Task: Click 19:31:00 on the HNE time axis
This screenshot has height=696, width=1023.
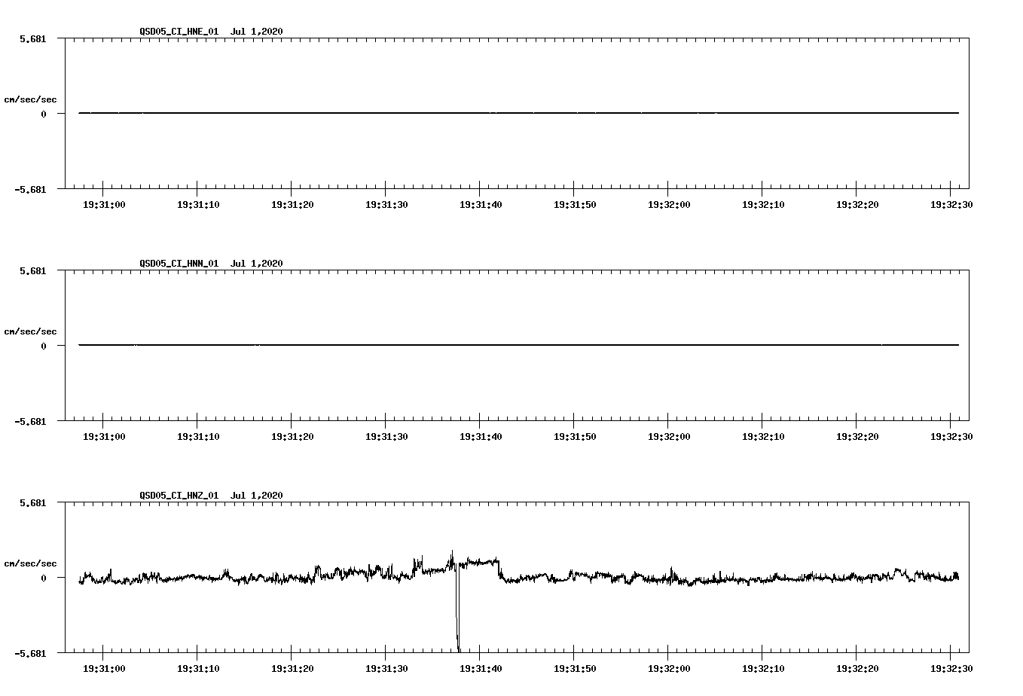Action: 104,204
